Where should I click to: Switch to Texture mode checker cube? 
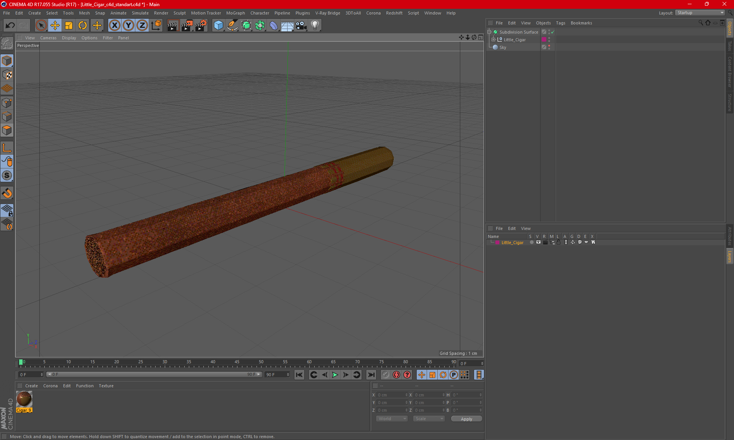(7, 75)
